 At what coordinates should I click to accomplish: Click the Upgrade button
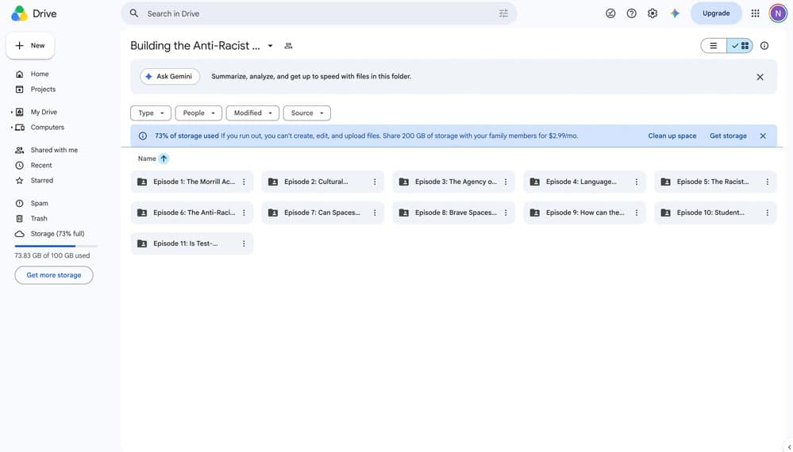tap(716, 13)
